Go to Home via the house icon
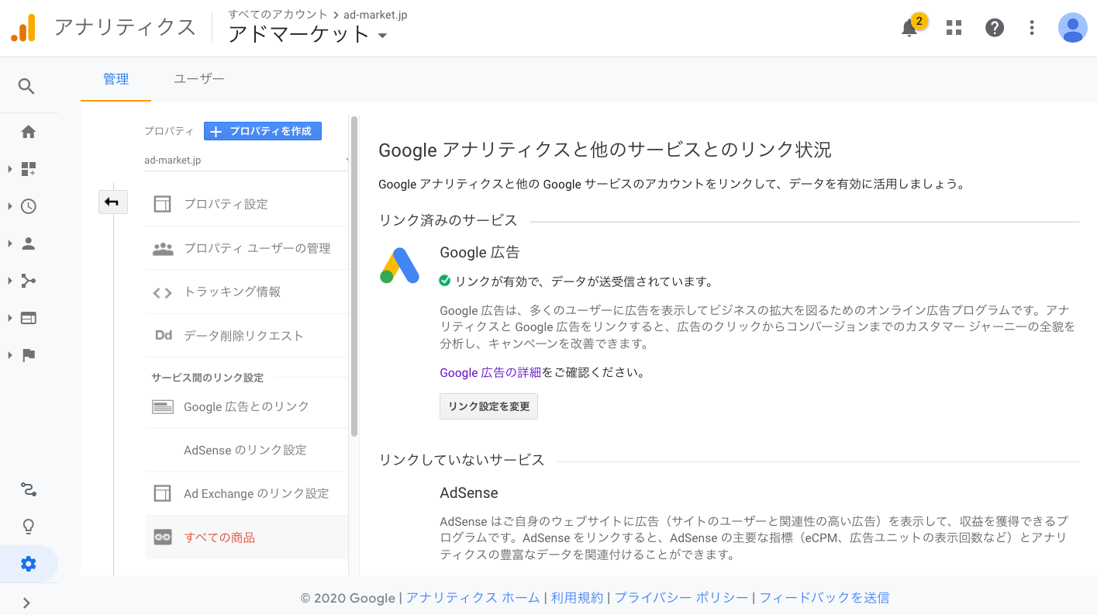1097x615 pixels. point(29,132)
